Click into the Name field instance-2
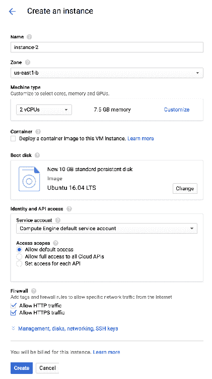This screenshot has height=379, width=212. click(x=107, y=47)
